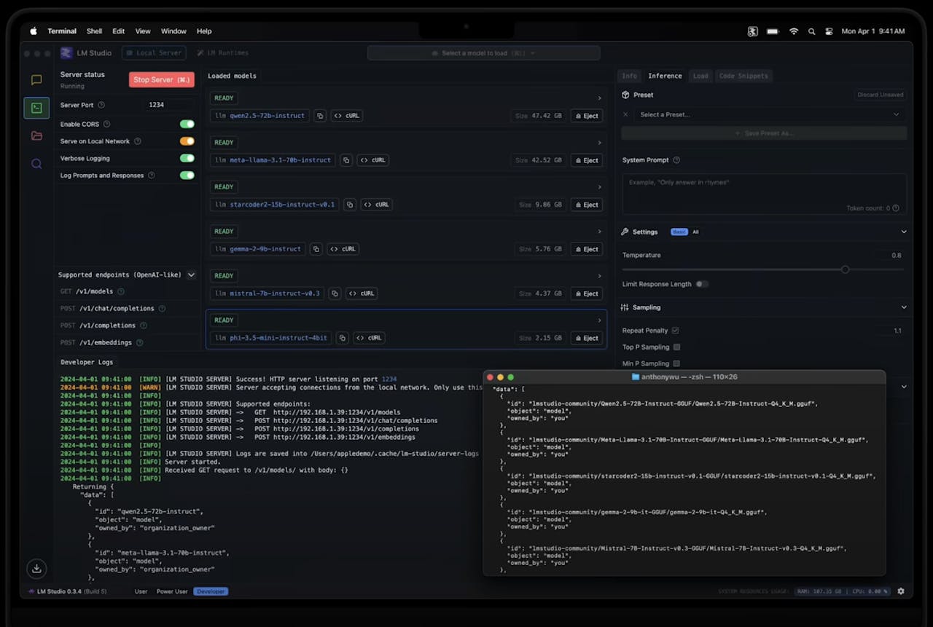Image resolution: width=933 pixels, height=627 pixels.
Task: Copy mistral-7b-instruct-v0.3 model identifier
Action: click(x=335, y=293)
